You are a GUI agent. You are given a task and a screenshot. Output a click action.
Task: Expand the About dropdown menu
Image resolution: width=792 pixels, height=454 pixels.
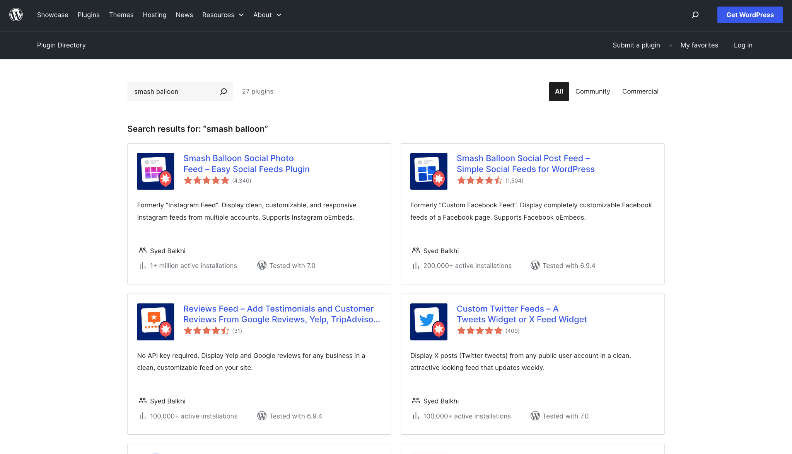[267, 15]
